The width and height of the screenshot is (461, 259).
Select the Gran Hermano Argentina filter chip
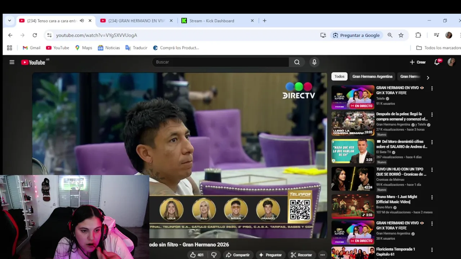372,76
